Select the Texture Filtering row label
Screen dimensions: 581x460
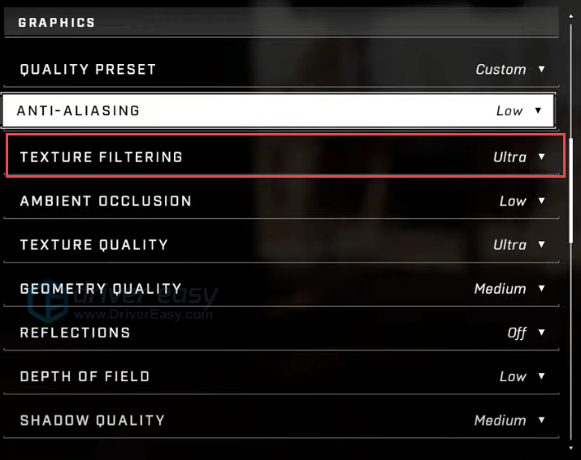pyautogui.click(x=101, y=157)
